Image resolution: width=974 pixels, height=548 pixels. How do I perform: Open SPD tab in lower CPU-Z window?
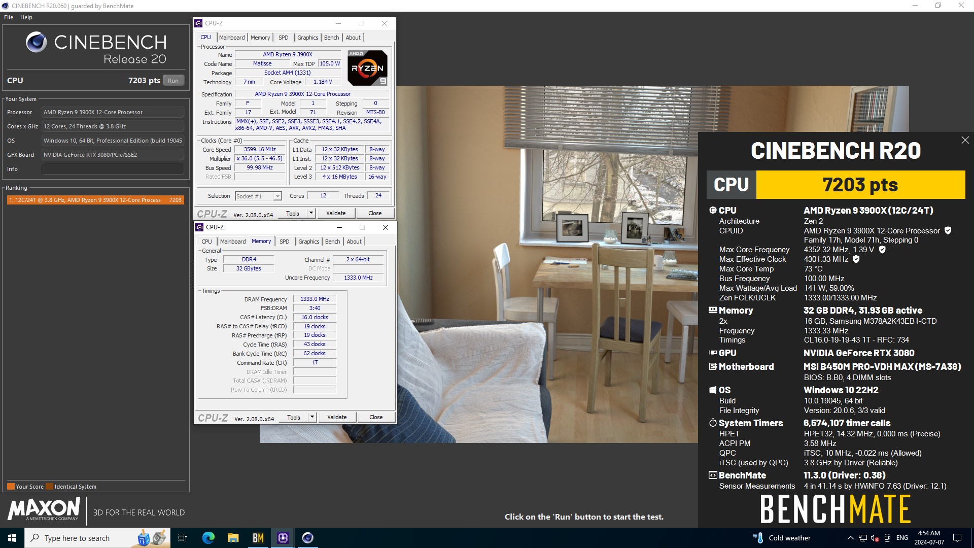click(x=285, y=242)
